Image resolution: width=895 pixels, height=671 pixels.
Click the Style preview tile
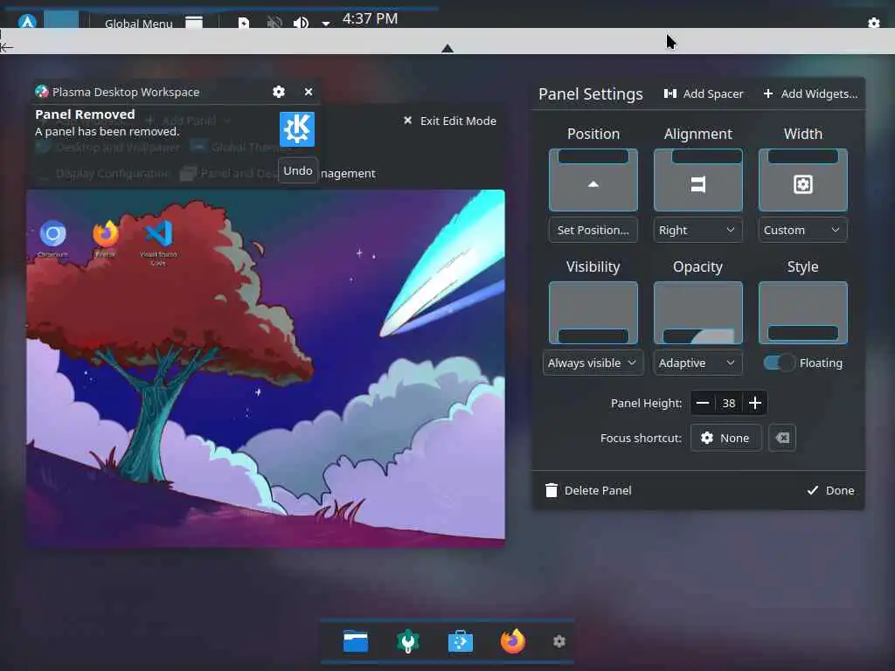(x=803, y=313)
